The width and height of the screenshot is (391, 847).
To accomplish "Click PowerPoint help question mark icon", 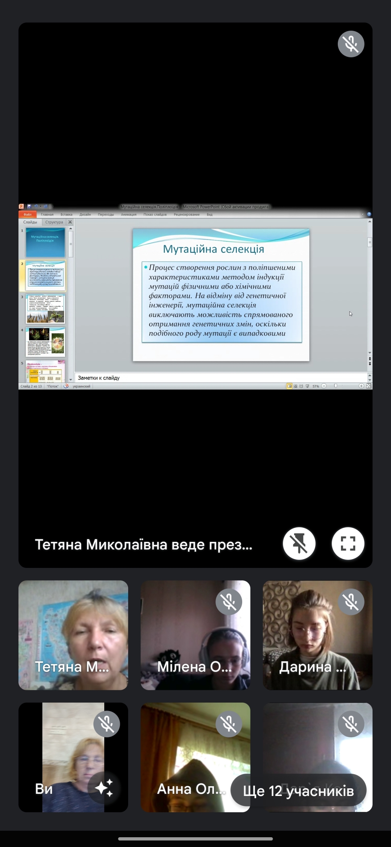I will pyautogui.click(x=369, y=214).
